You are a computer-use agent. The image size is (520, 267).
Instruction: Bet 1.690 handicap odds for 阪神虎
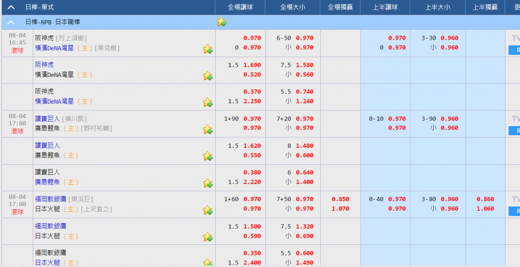pyautogui.click(x=252, y=65)
